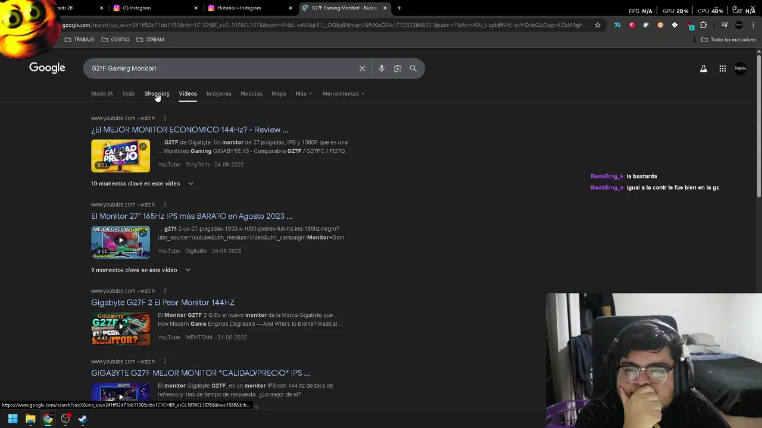The height and width of the screenshot is (428, 762).
Task: Switch to the Noticias tab
Action: pyautogui.click(x=251, y=93)
